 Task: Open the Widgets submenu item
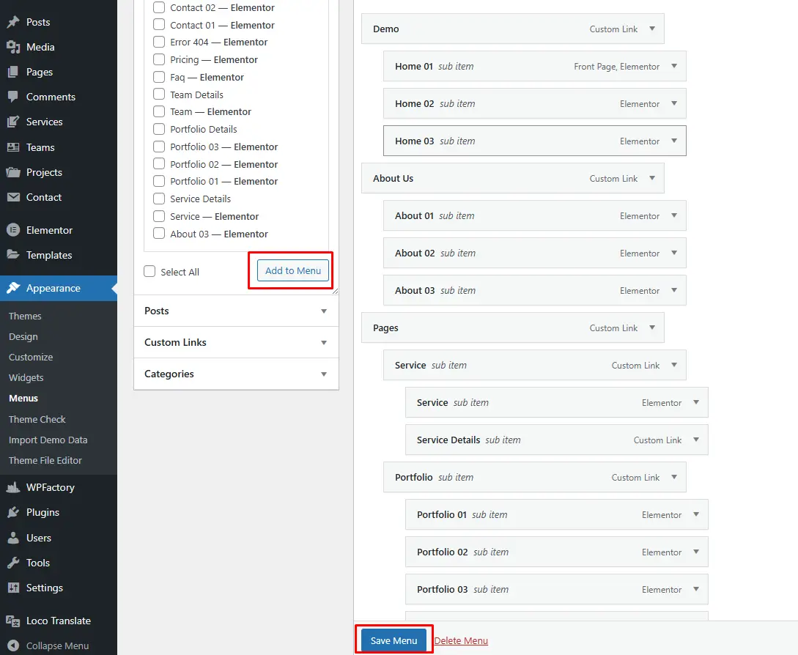pos(26,377)
